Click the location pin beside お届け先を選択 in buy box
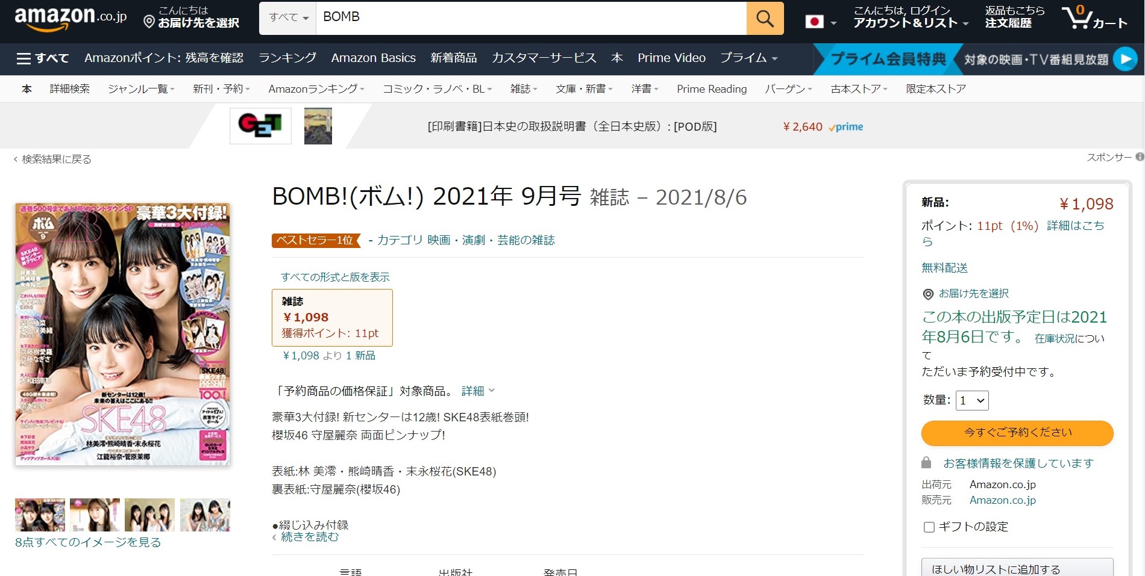The image size is (1145, 576). (928, 294)
